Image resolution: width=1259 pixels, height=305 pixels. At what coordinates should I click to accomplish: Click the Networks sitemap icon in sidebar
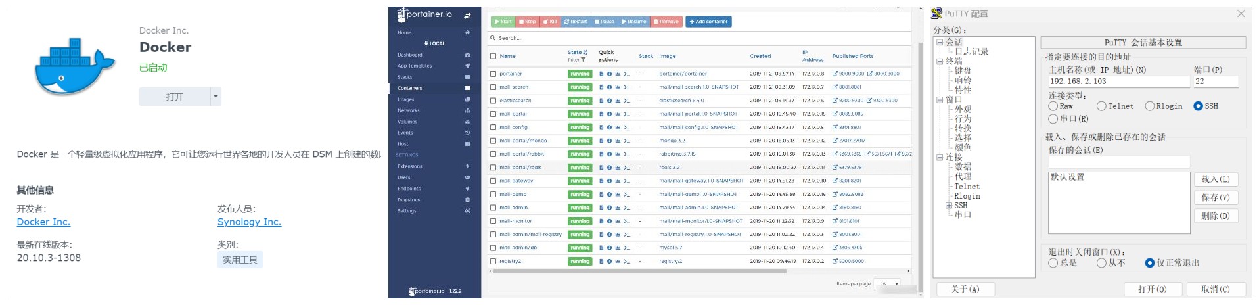(x=467, y=110)
